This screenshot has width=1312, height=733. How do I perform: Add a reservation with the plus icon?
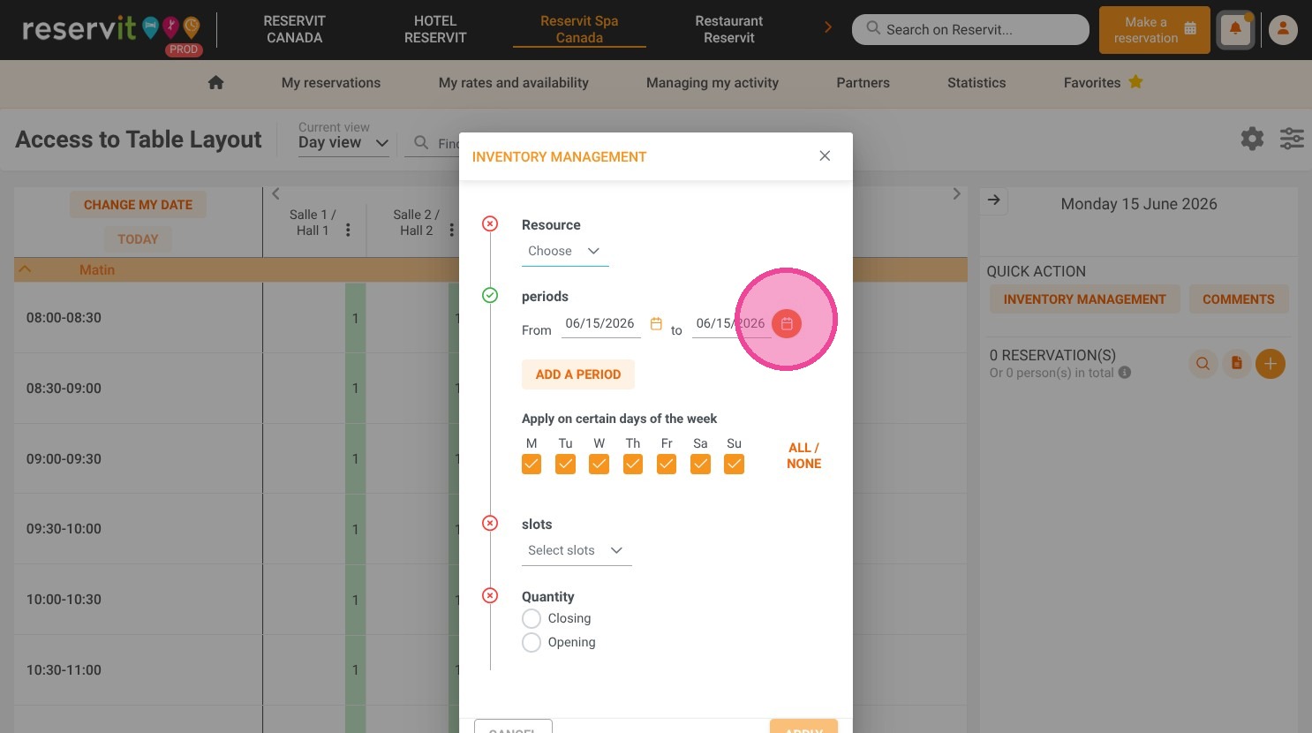click(x=1271, y=363)
